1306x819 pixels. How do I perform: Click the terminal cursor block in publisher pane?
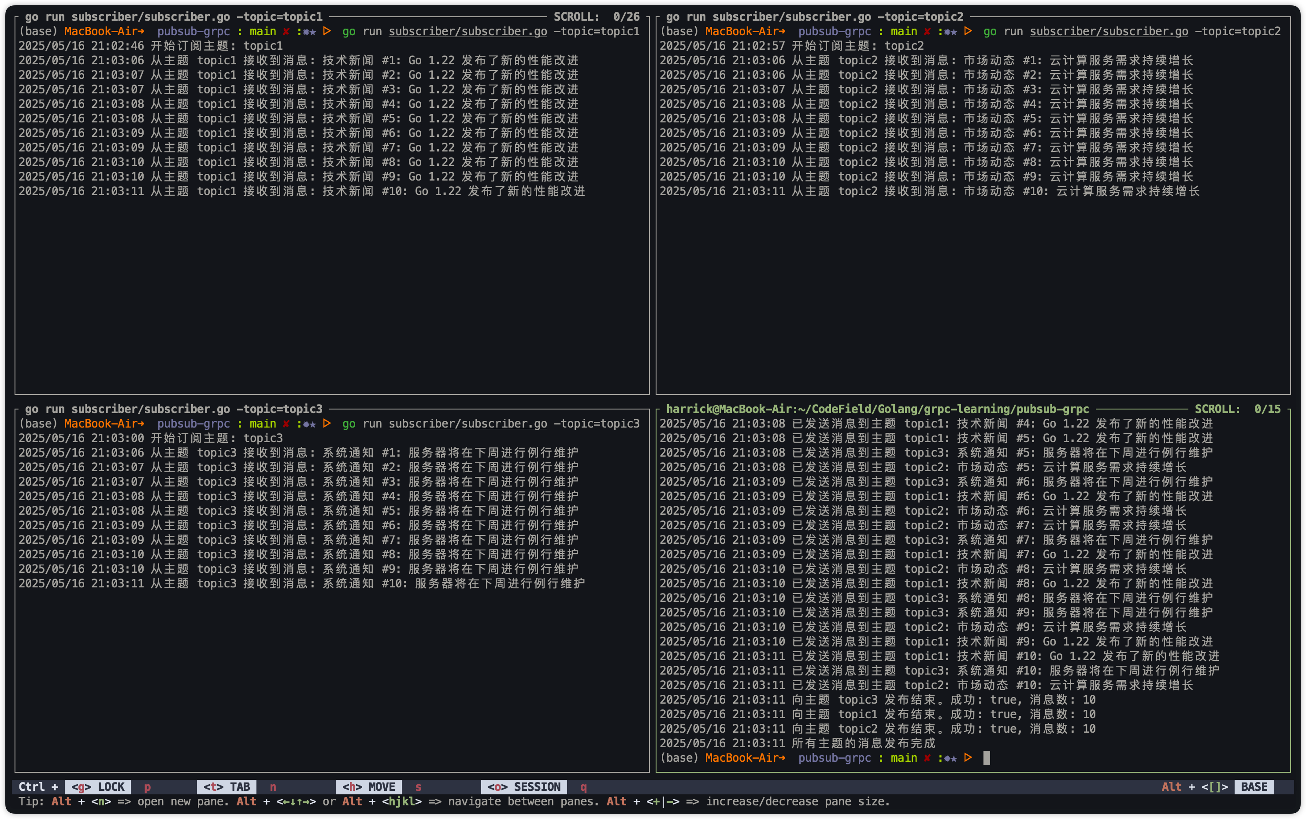(x=986, y=758)
